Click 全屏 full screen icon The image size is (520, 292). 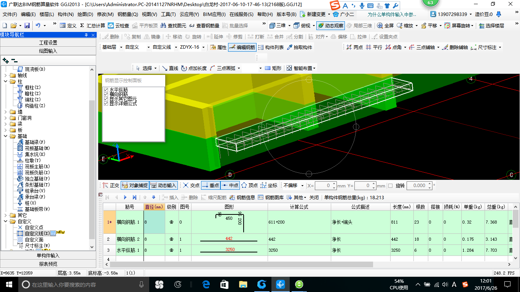tap(385, 25)
